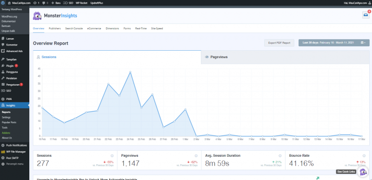
Task: Click the Post SMTP gear icon
Action: 3,158
